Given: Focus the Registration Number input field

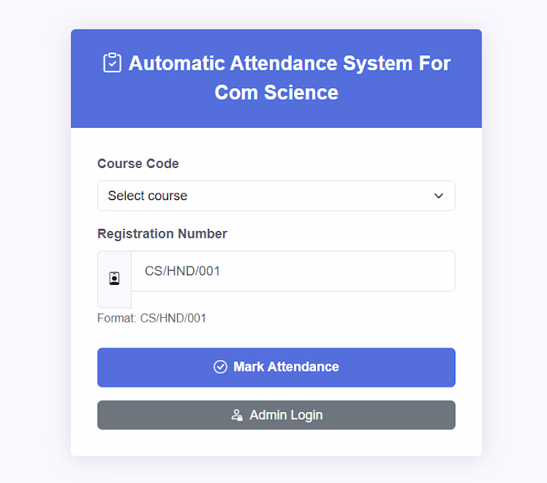Looking at the screenshot, I should (293, 271).
